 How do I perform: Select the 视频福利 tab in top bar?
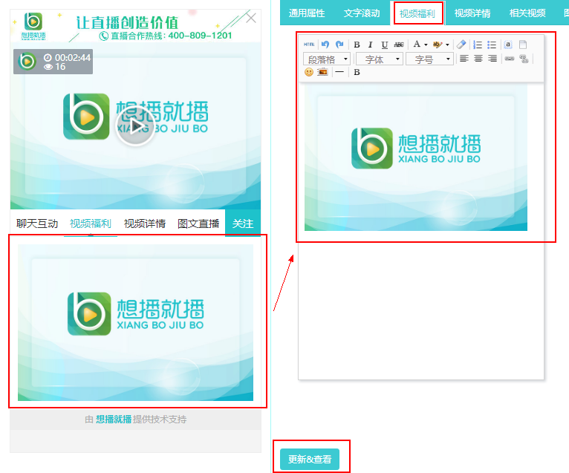coord(417,13)
